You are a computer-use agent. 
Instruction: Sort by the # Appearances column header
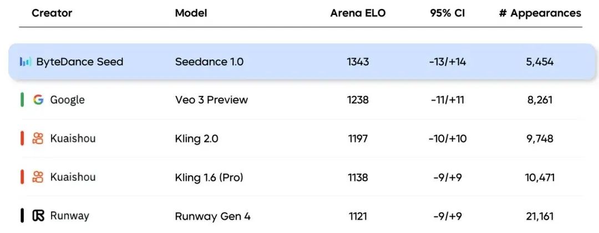pos(540,13)
